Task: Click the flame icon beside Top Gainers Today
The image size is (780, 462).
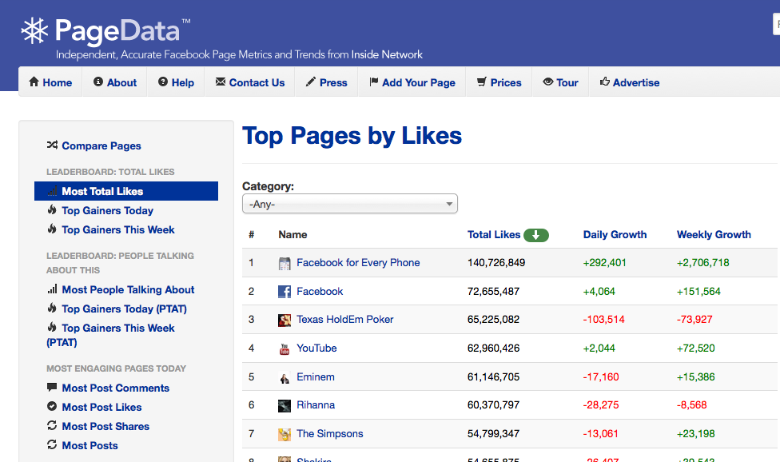Action: click(x=52, y=210)
